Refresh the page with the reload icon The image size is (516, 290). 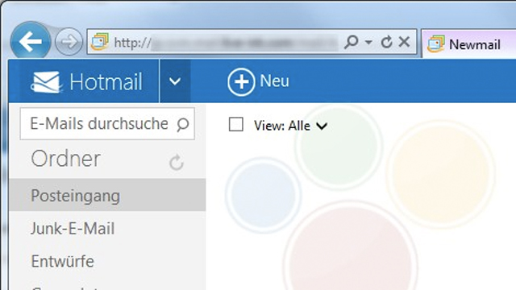click(387, 42)
